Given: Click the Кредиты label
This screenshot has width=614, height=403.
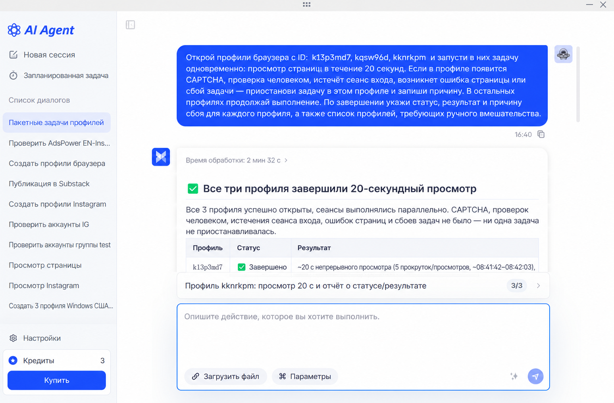Looking at the screenshot, I should [x=38, y=361].
